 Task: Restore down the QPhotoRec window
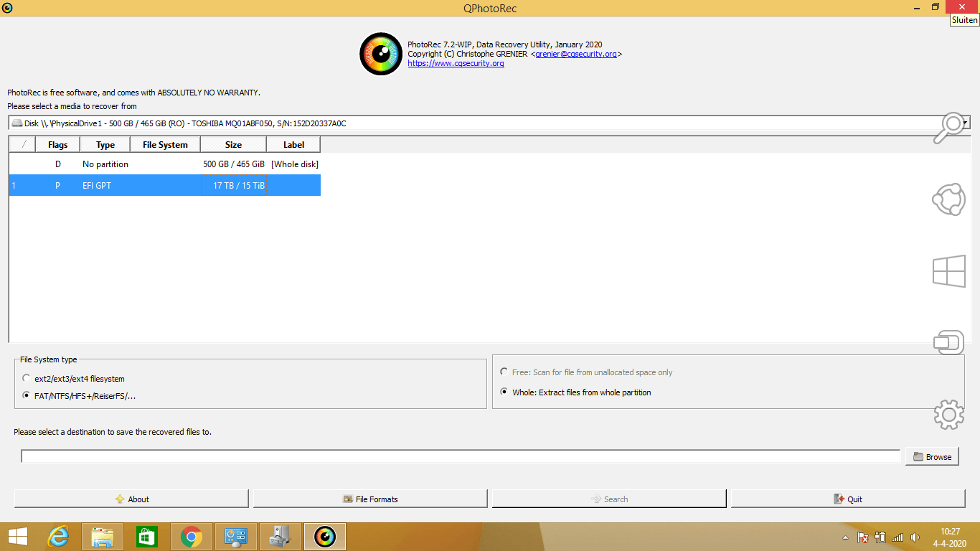tap(935, 6)
